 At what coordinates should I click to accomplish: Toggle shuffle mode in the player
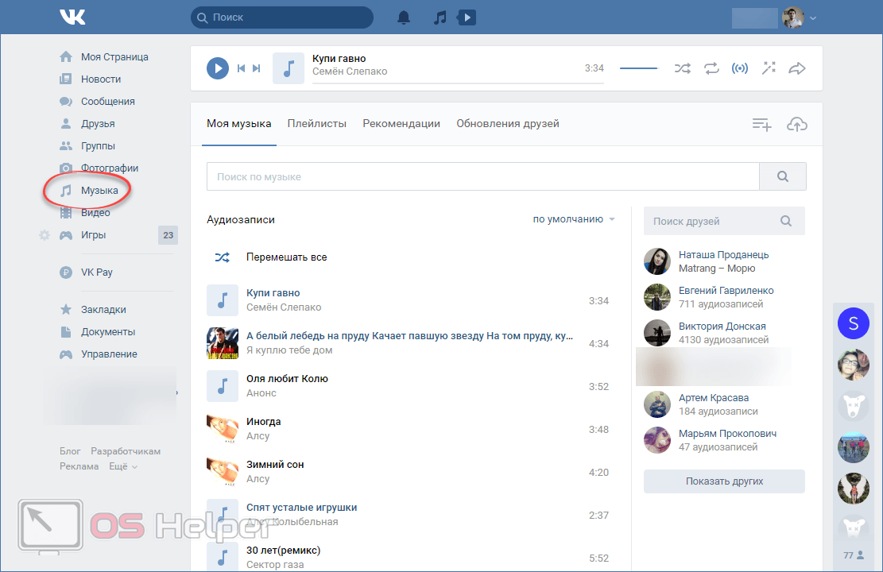[x=682, y=68]
